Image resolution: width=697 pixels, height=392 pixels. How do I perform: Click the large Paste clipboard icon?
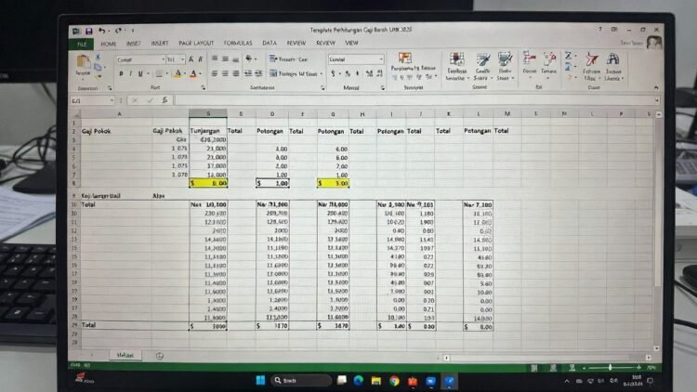pos(83,61)
